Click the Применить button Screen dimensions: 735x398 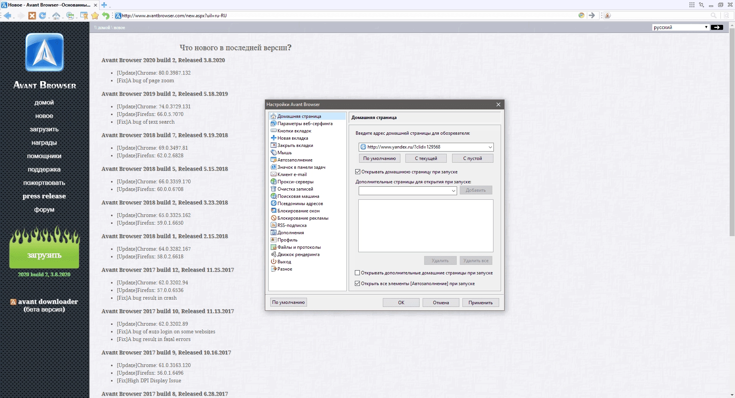(x=480, y=302)
